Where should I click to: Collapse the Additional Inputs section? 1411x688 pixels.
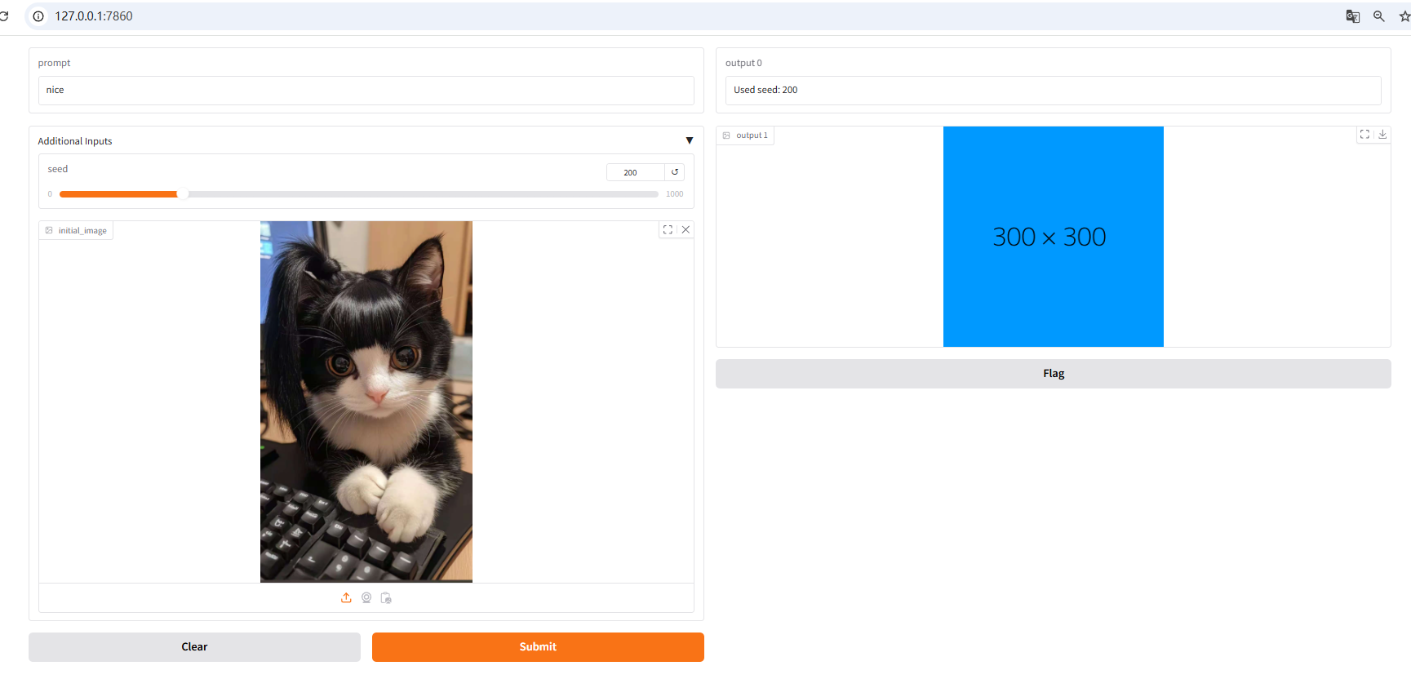coord(690,140)
